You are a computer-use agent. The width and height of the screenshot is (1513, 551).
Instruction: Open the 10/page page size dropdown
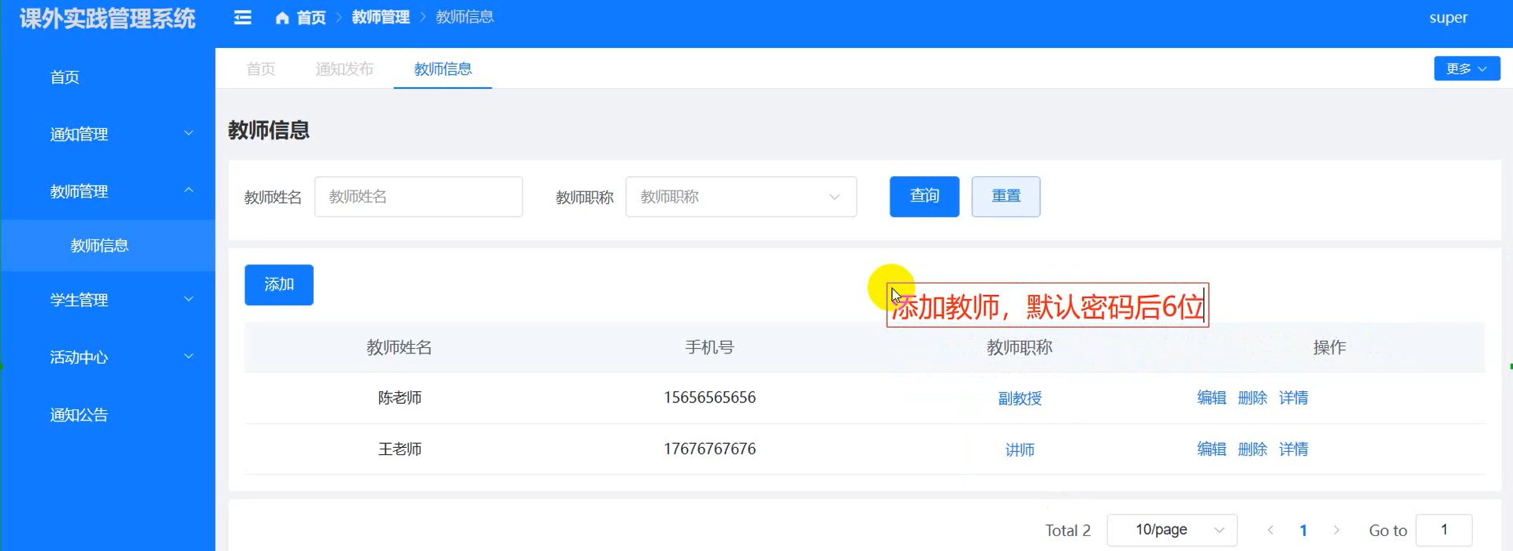(x=1171, y=530)
